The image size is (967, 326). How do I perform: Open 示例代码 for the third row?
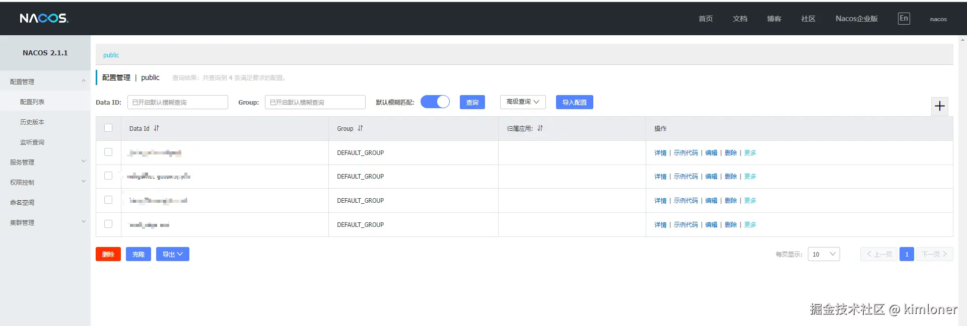point(686,200)
